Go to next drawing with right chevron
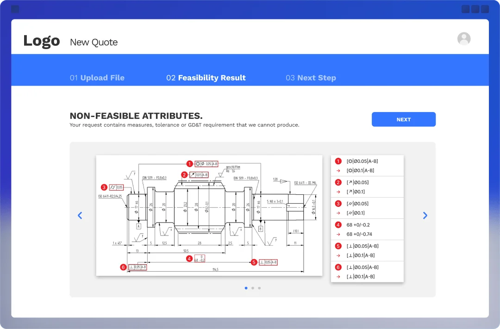This screenshot has width=500, height=329. click(x=425, y=216)
